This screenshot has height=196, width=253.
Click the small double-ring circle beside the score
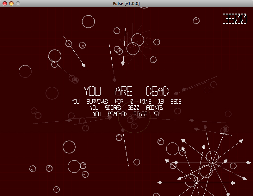(x=196, y=21)
